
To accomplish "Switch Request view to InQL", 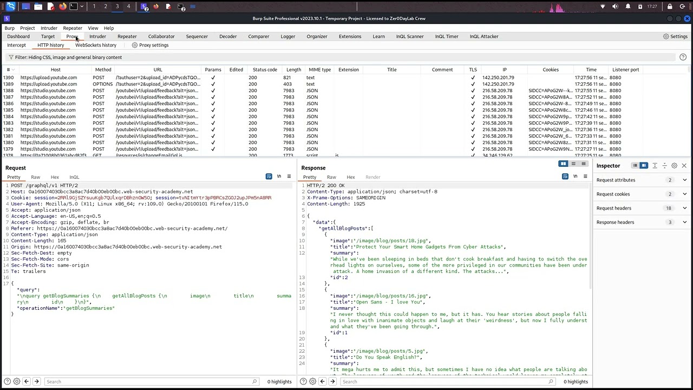I will point(74,177).
